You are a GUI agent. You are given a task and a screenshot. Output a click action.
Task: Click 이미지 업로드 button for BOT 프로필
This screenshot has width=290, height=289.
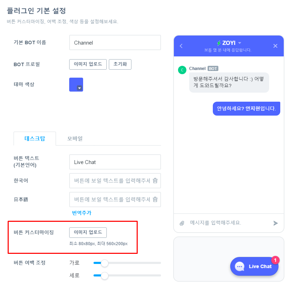pos(88,64)
